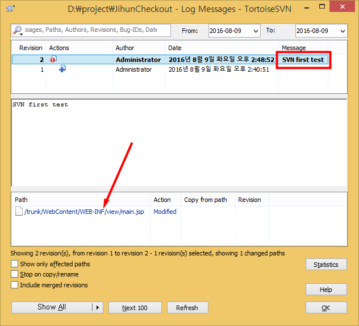Expand the Show All button arrow menu

[x=98, y=307]
